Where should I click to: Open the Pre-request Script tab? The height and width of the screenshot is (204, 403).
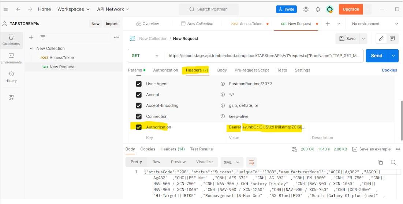pos(252,70)
